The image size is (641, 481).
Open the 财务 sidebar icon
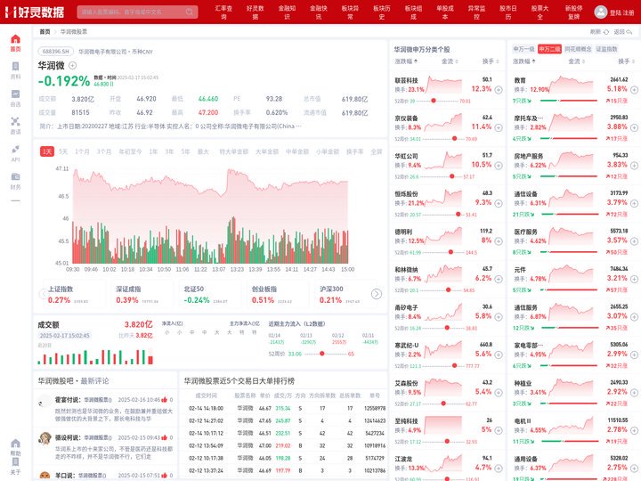click(15, 176)
